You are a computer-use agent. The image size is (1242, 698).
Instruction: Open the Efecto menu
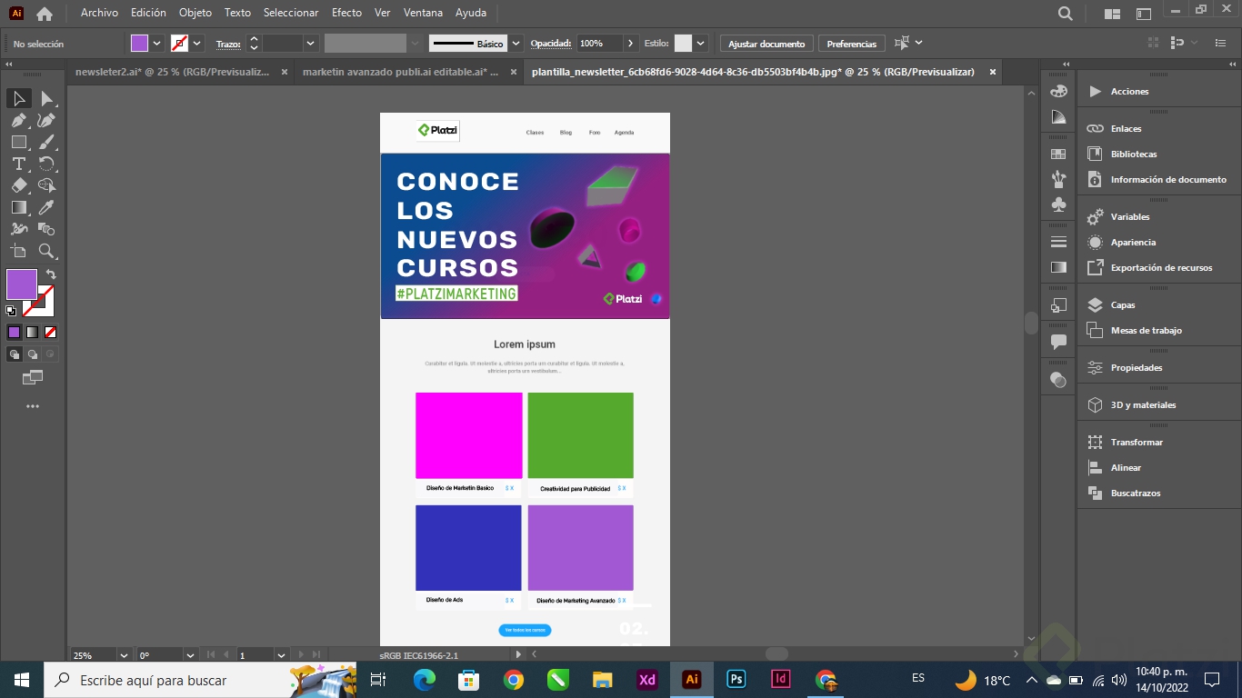(x=346, y=13)
